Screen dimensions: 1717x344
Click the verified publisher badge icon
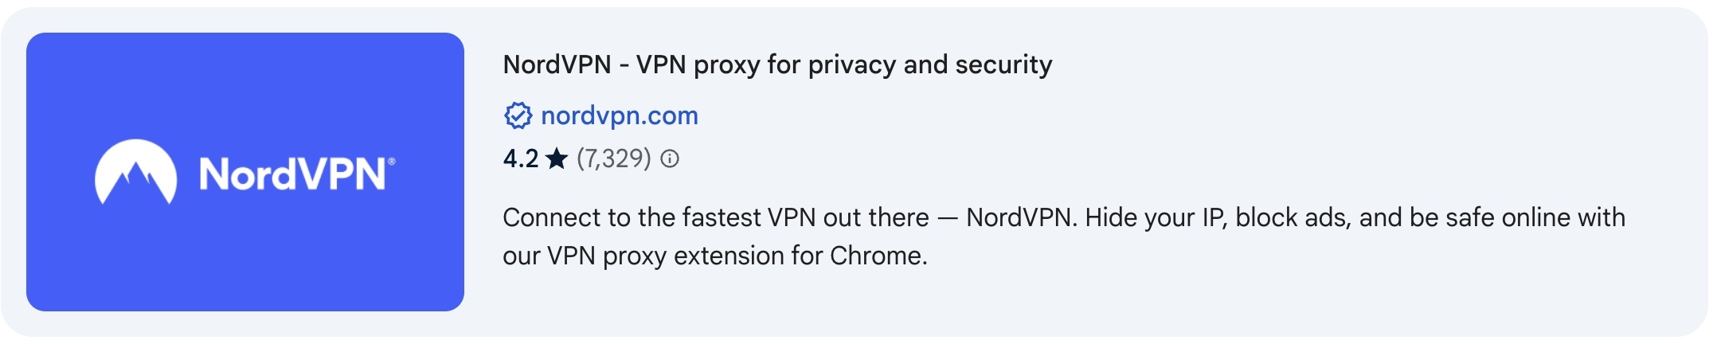518,116
